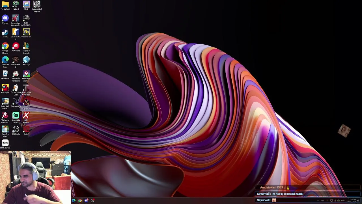Screen dimensions: 362x204
Task: Launch the PUBG BATTLEGROUNDS desktop icon
Action: point(26,21)
